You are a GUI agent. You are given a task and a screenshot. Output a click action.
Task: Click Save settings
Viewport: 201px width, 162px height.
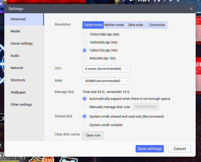[x=150, y=149]
